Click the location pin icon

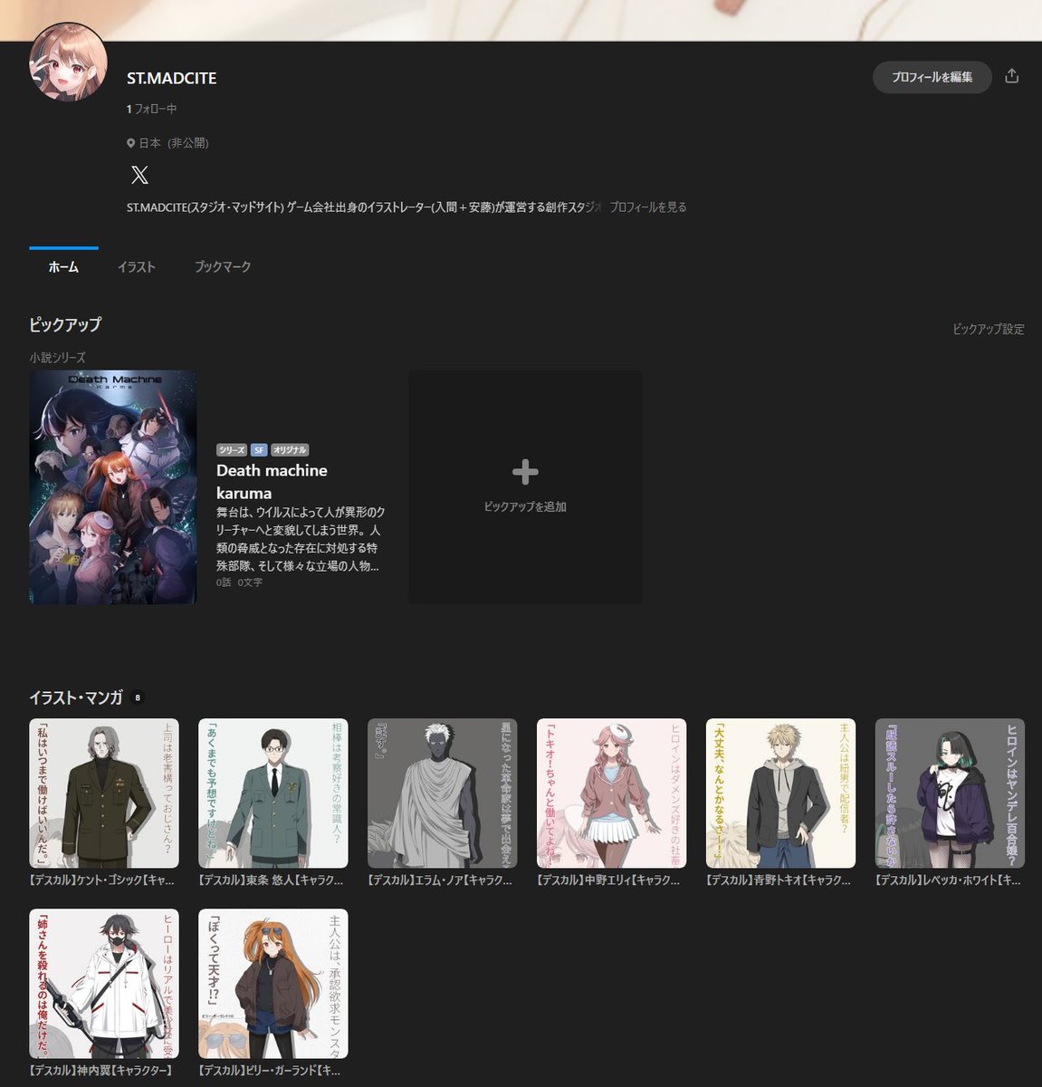[x=129, y=142]
